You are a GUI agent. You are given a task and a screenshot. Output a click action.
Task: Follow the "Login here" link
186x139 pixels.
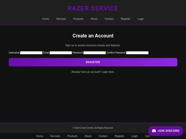click(x=108, y=72)
